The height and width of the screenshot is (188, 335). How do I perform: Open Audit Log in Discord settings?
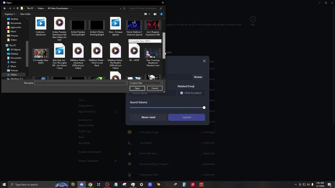84,131
